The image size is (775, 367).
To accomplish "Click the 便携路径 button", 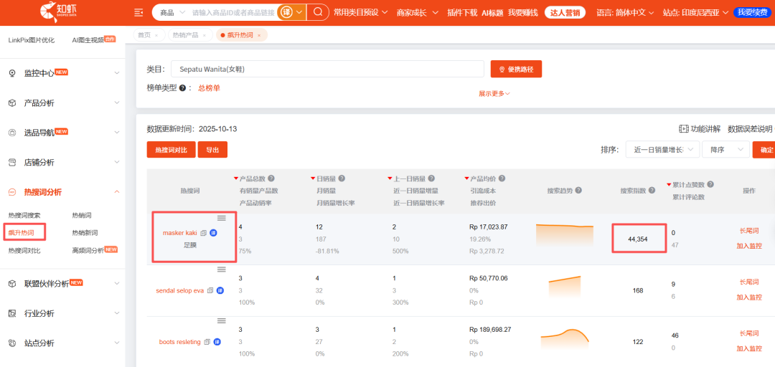I will pos(516,69).
